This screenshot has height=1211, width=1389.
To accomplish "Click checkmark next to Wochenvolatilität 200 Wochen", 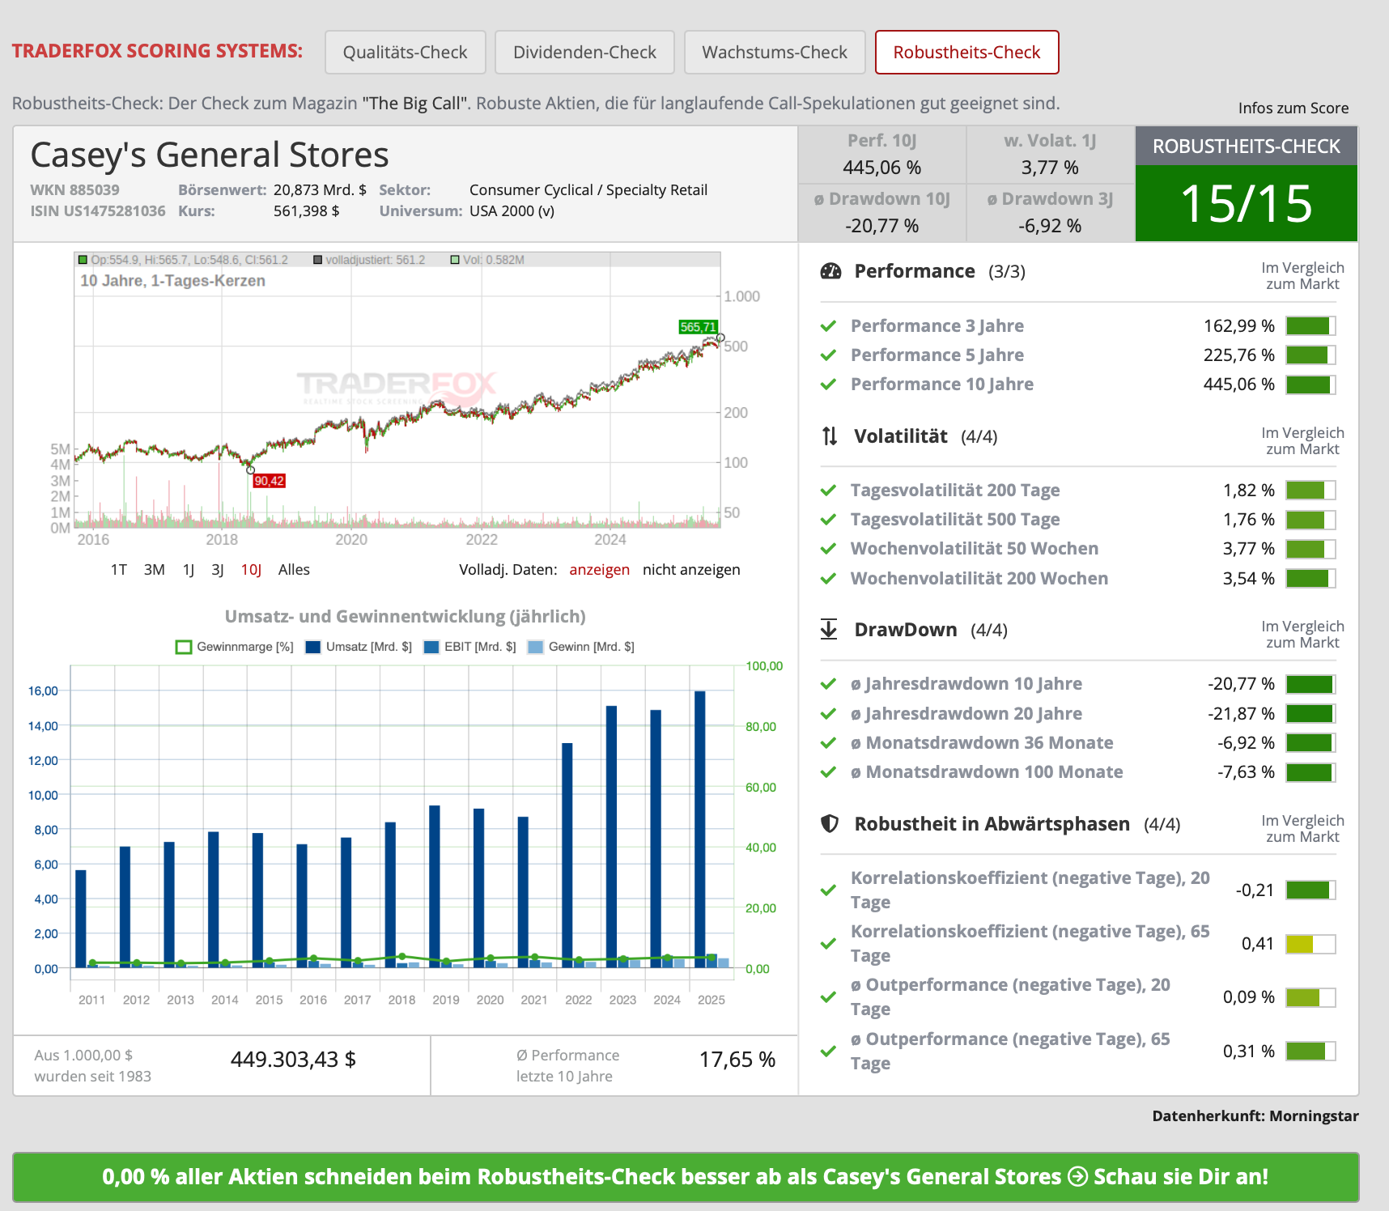I will pyautogui.click(x=828, y=579).
